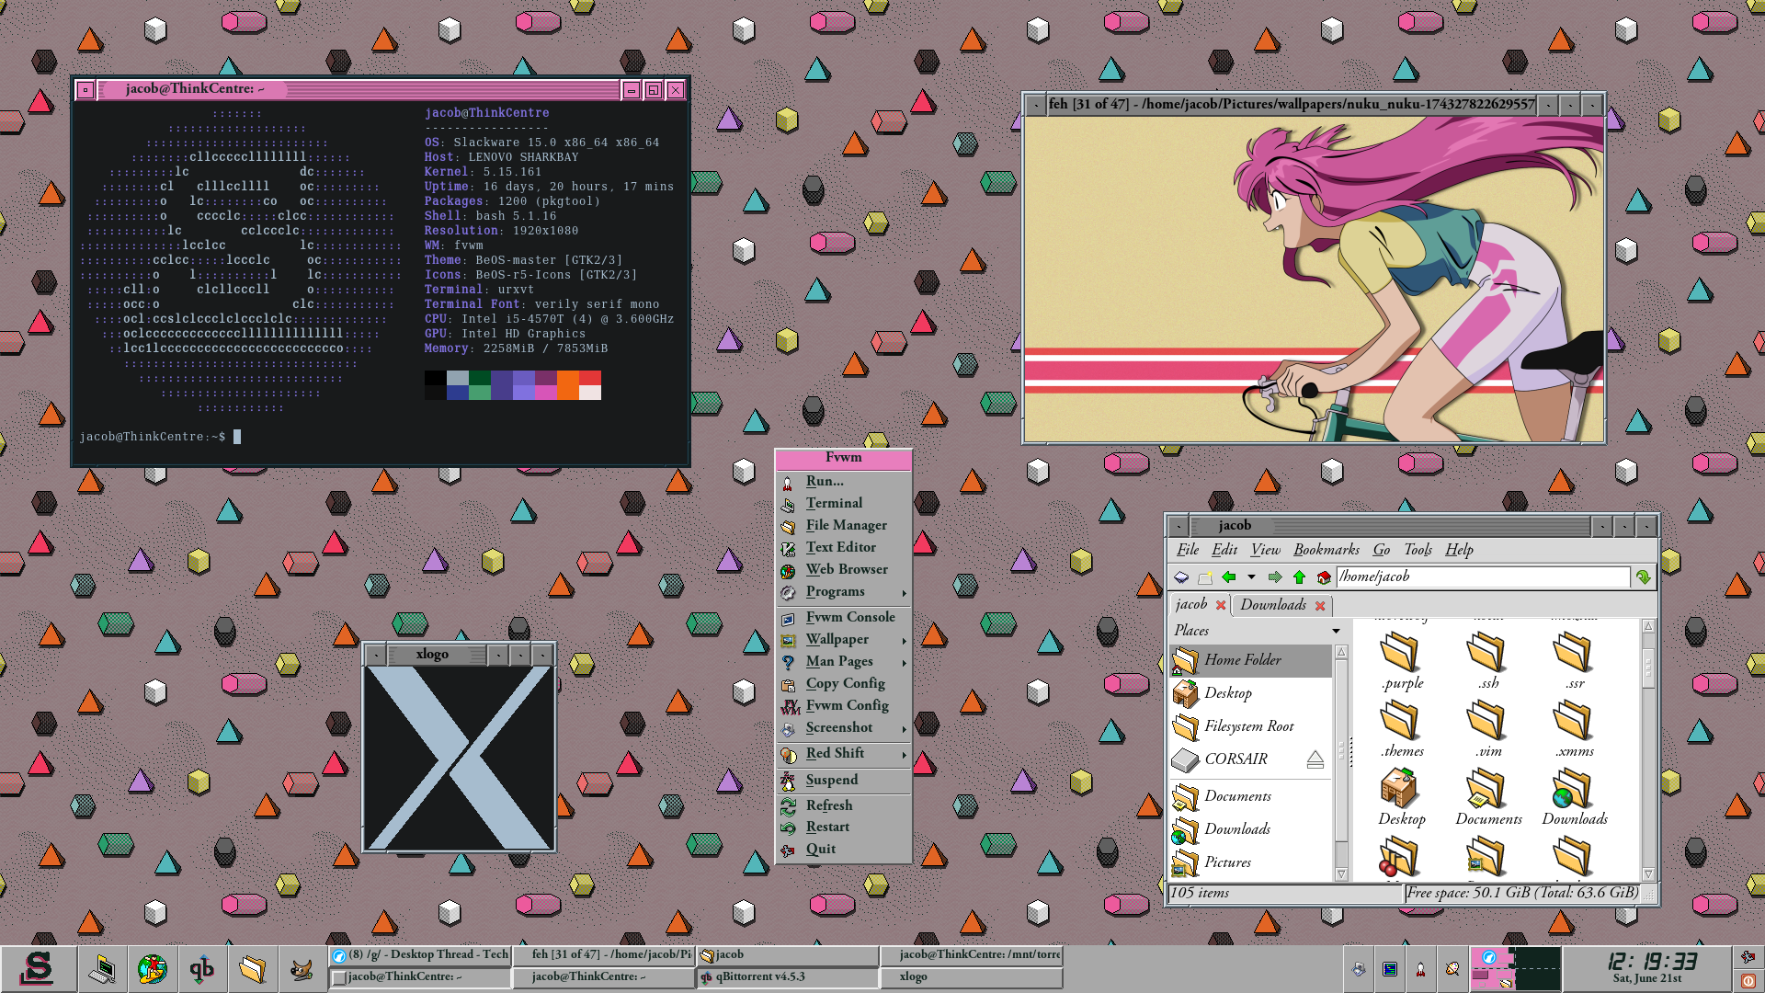The height and width of the screenshot is (993, 1765).
Task: Open the Downloads folder in icon view
Action: click(x=1574, y=797)
